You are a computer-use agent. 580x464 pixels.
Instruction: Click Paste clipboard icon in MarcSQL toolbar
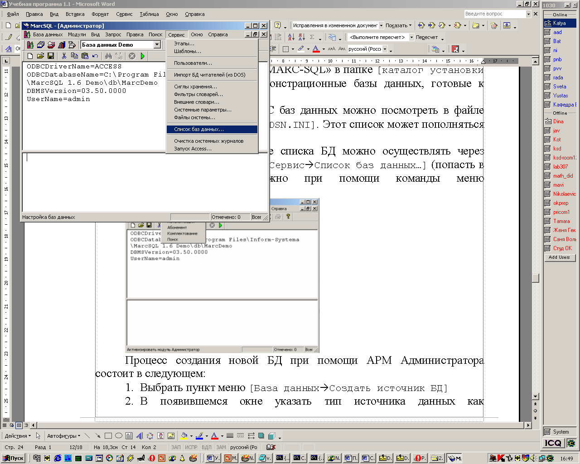[x=85, y=56]
